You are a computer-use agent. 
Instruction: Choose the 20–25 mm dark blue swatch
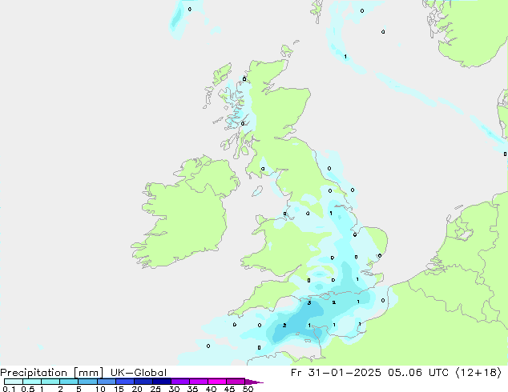pos(143,382)
